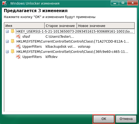Click the klbackupdisk vol... old value cell

[x=60, y=47]
